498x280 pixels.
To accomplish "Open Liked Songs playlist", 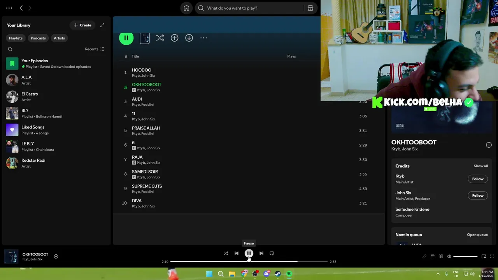I will click(x=56, y=130).
